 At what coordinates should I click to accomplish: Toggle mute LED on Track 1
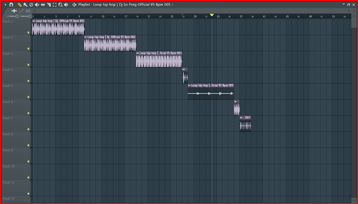pos(29,33)
